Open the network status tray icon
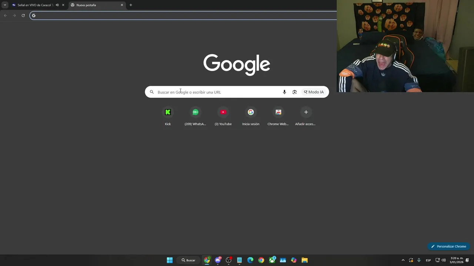Screen dimensions: 474x266 pos(437,260)
